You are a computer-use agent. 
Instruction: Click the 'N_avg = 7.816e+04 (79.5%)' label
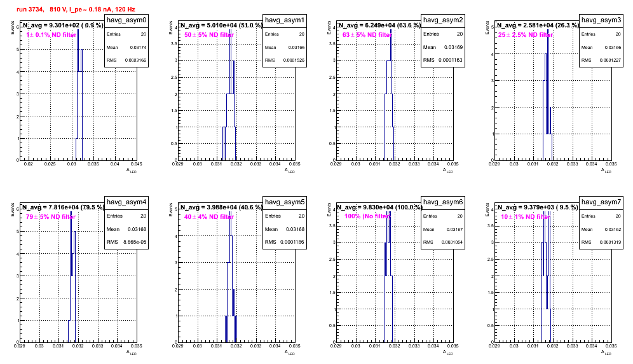tap(63, 207)
